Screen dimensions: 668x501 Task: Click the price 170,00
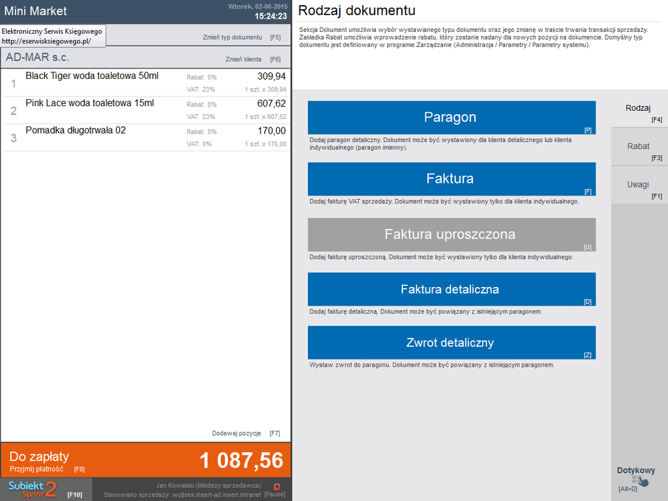tap(271, 130)
